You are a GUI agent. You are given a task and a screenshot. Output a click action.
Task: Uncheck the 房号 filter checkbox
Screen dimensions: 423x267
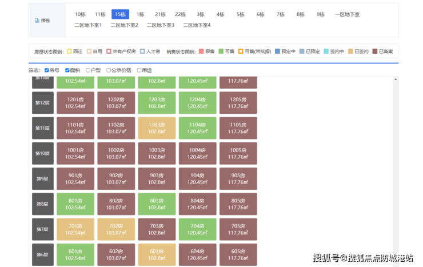[x=47, y=70]
